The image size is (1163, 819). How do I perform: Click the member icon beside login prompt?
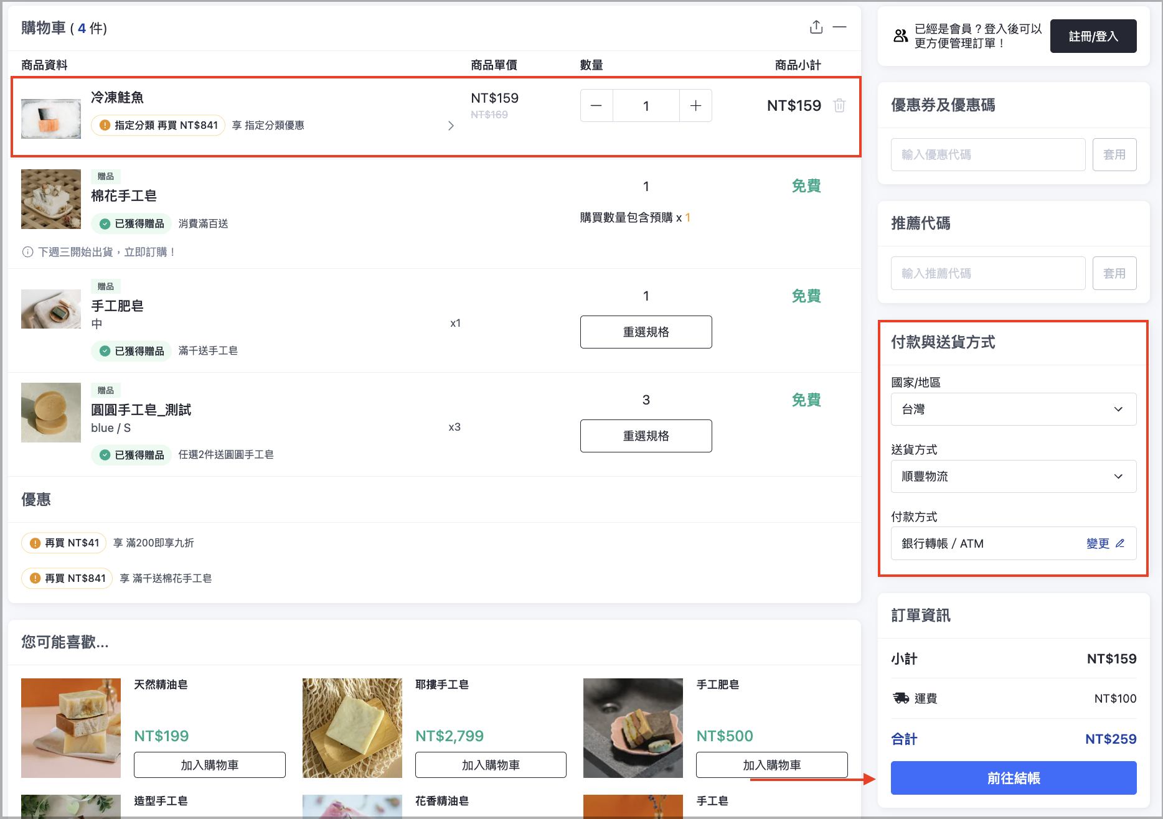coord(900,36)
